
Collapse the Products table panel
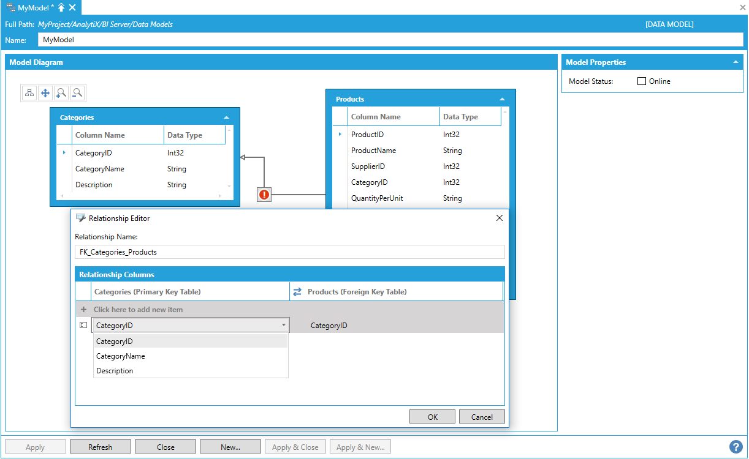[x=502, y=99]
